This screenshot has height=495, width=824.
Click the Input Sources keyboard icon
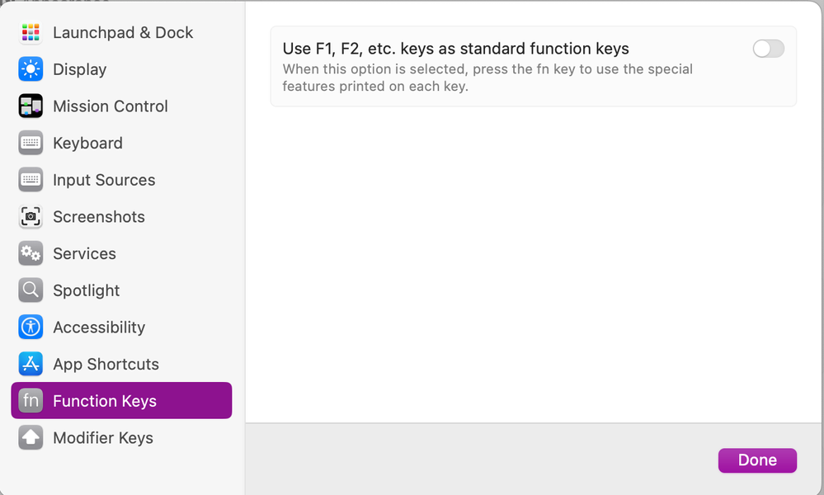(x=31, y=180)
